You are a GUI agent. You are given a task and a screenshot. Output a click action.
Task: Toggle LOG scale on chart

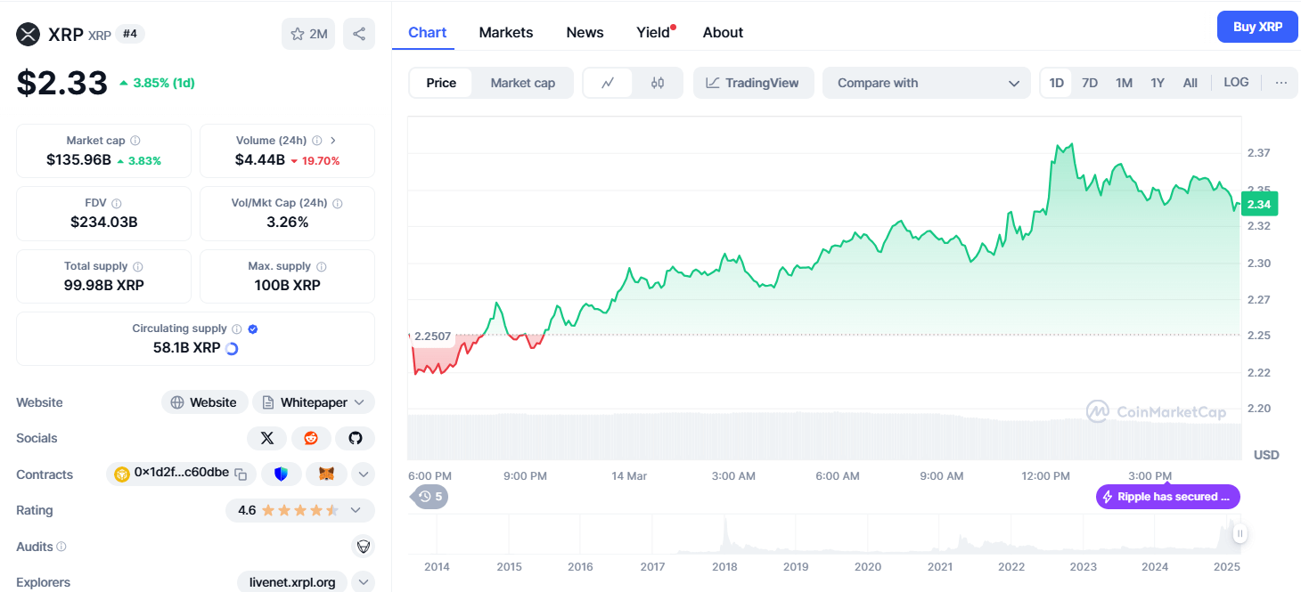(1236, 82)
